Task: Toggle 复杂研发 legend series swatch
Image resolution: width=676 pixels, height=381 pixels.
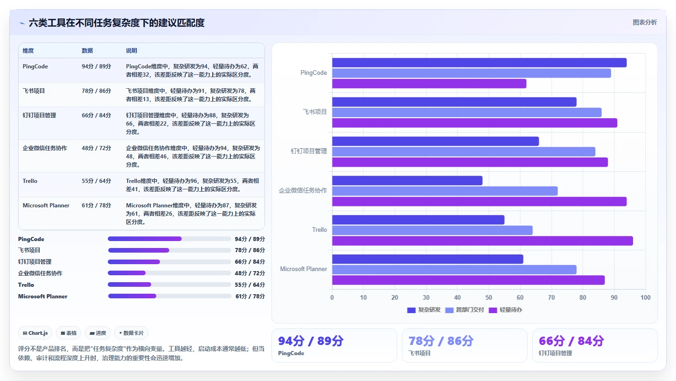Action: point(411,310)
